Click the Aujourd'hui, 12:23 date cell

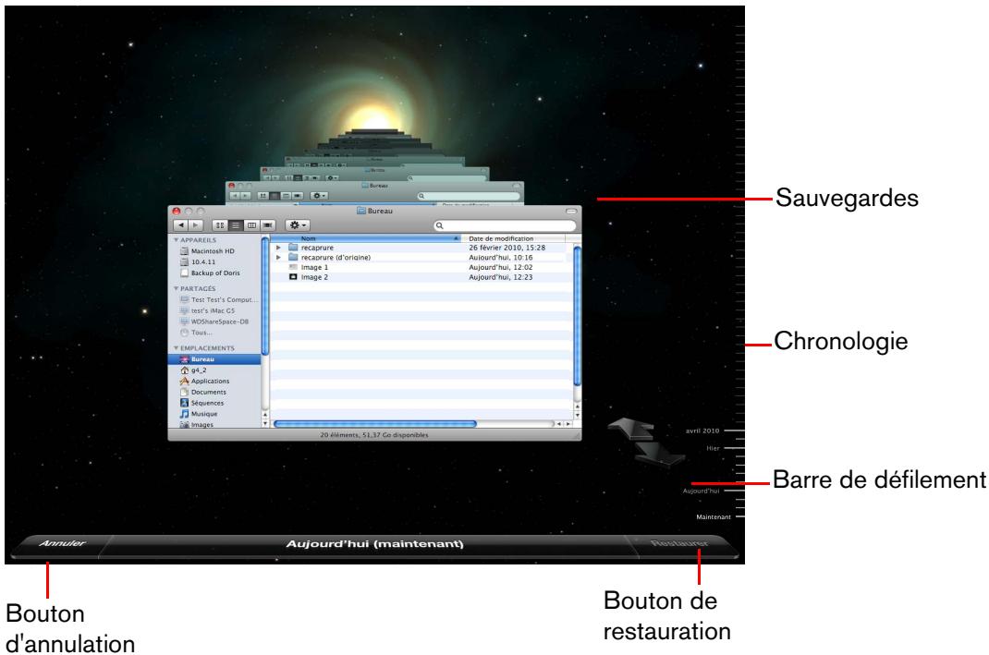tap(500, 277)
